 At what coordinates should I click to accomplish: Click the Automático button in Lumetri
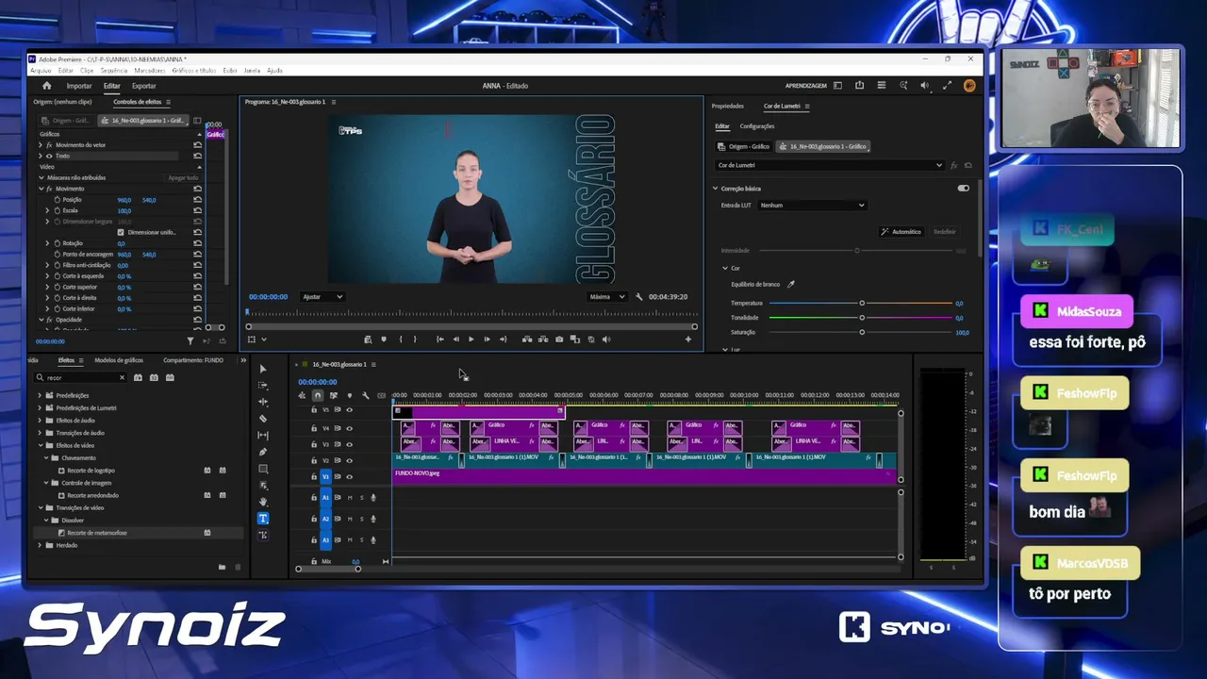tap(901, 232)
